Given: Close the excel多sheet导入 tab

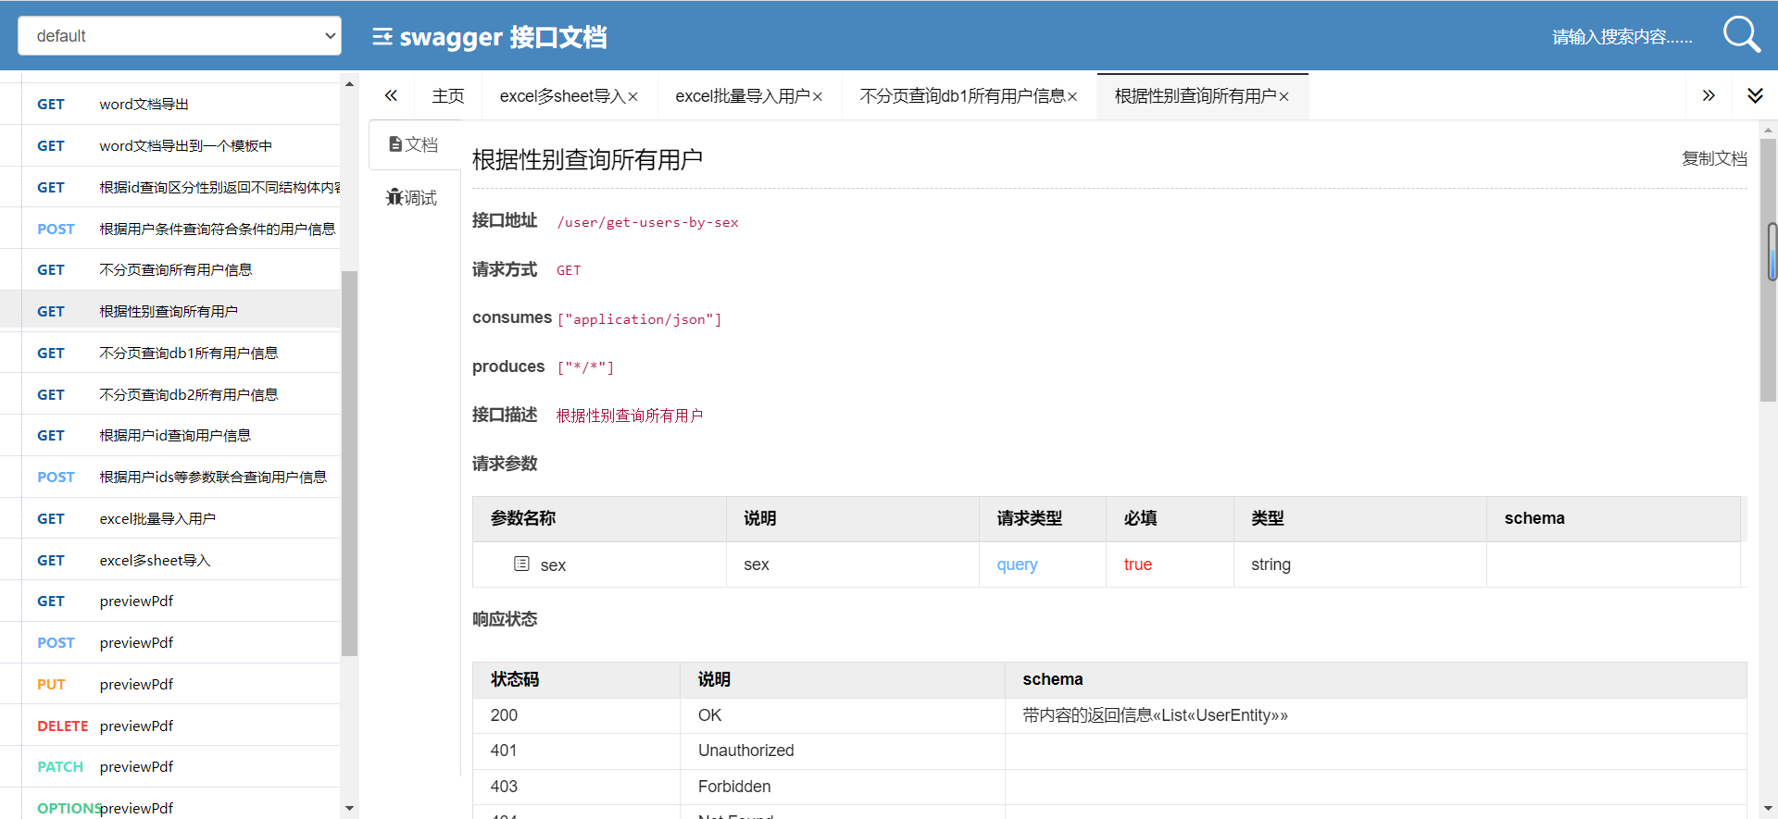Looking at the screenshot, I should (x=633, y=97).
